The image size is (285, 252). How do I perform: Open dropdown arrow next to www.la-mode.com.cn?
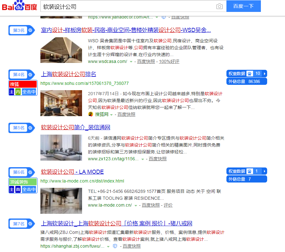pyautogui.click(x=136, y=205)
